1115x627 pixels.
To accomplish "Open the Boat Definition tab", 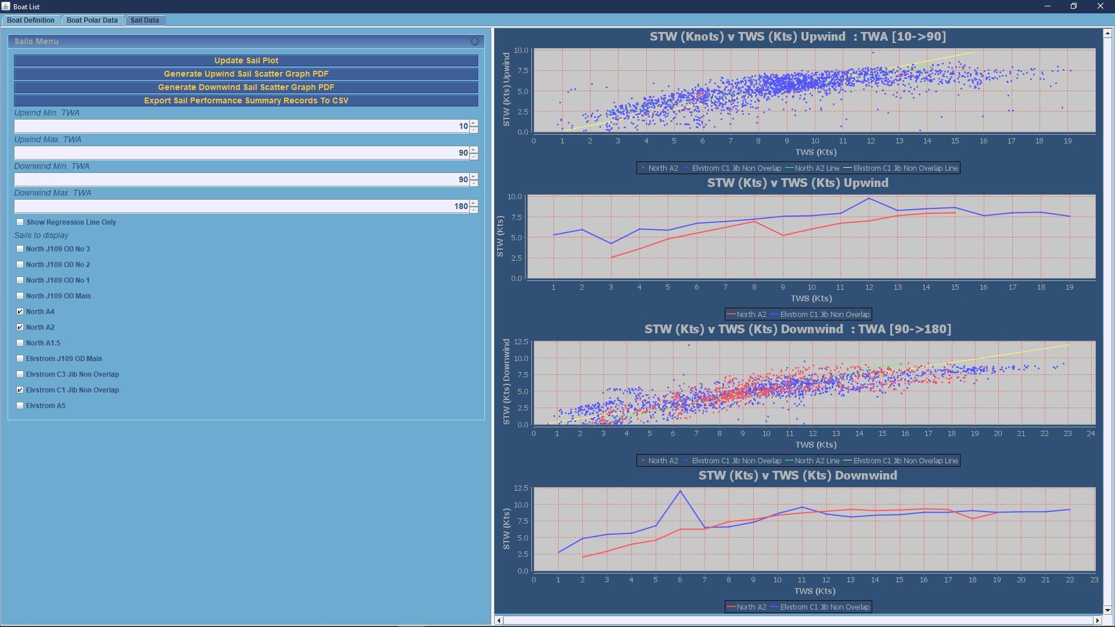I will point(31,20).
